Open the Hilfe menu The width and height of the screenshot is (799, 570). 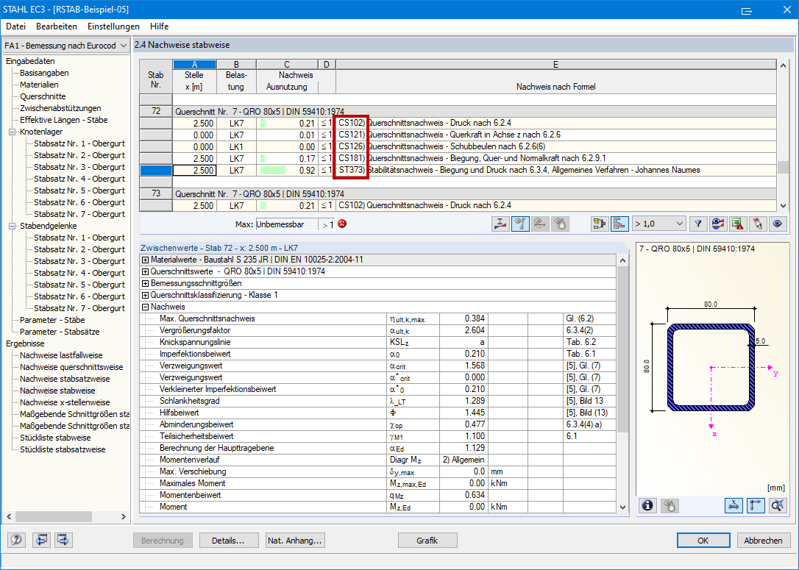click(160, 26)
